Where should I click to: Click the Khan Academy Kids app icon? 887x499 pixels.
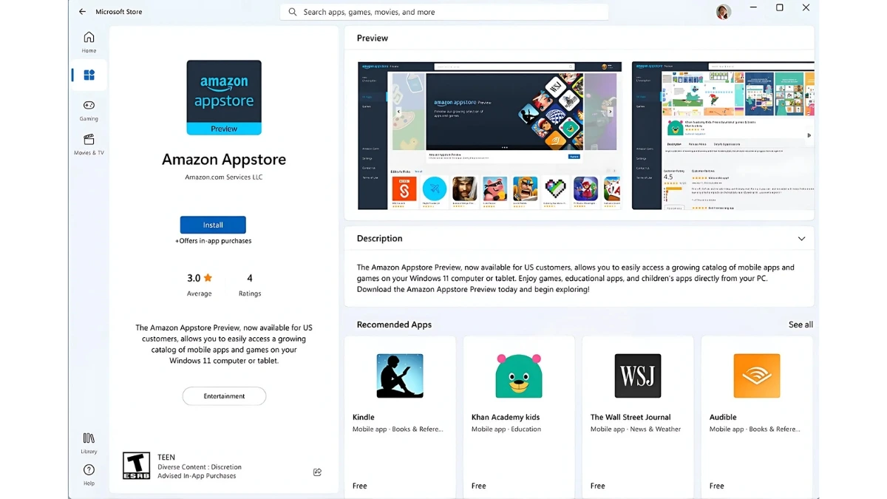519,376
